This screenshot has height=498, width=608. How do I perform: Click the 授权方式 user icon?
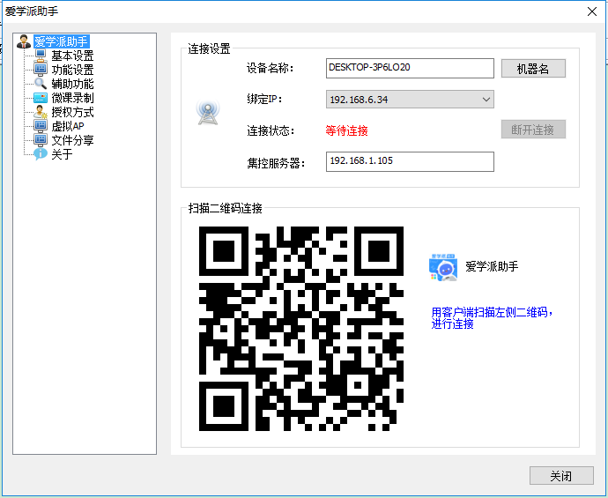tap(41, 112)
